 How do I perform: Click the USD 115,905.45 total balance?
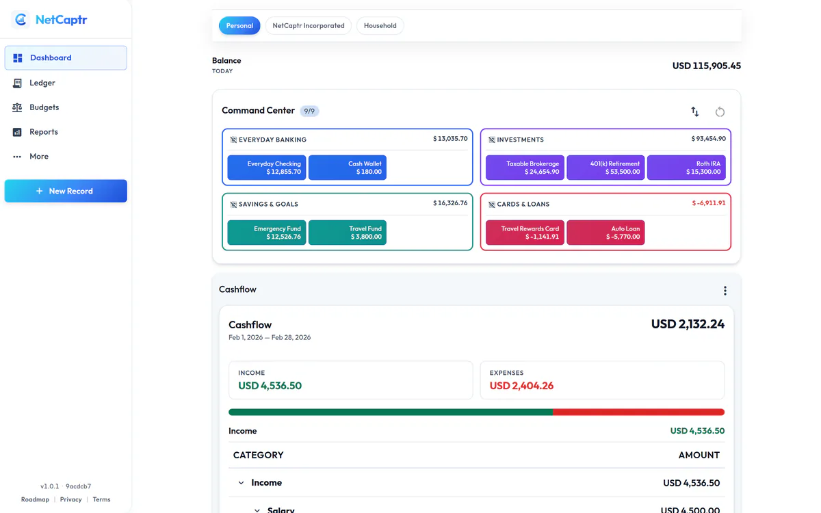tap(707, 66)
